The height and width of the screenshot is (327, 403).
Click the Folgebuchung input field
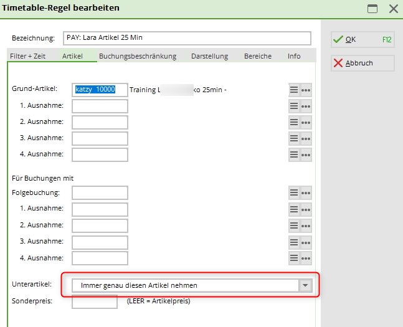[100, 193]
